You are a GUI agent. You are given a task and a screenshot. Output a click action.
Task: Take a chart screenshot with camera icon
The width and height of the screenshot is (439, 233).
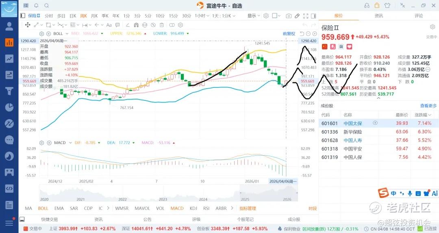coord(289,16)
